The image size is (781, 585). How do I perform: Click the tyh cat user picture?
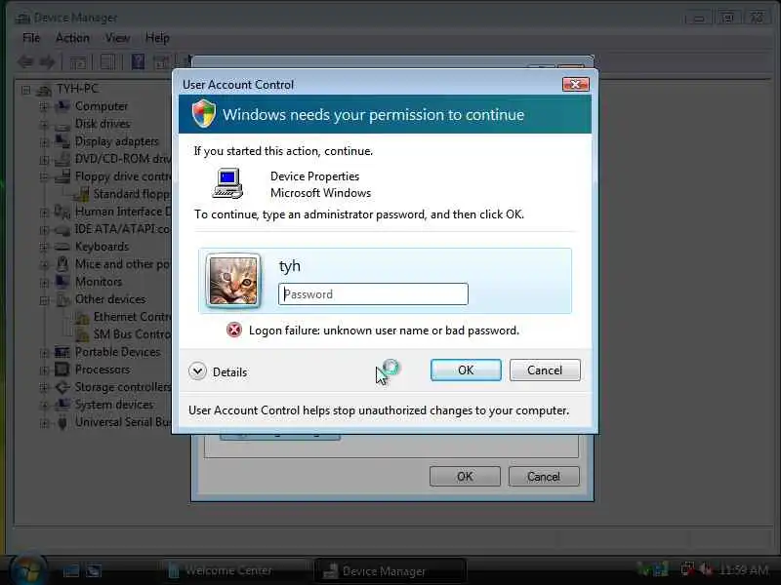(233, 281)
